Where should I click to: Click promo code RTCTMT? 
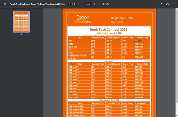[x=139, y=53]
